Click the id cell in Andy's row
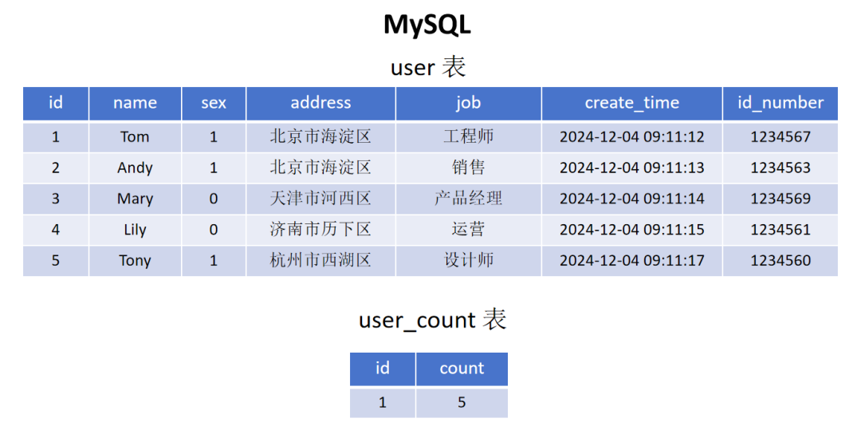This screenshot has height=434, width=861. [x=56, y=168]
